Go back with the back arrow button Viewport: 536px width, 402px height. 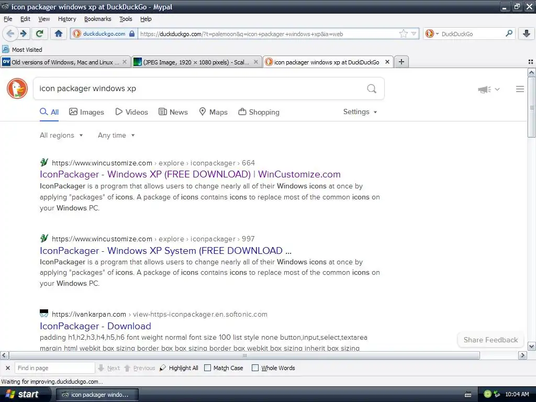pyautogui.click(x=10, y=33)
